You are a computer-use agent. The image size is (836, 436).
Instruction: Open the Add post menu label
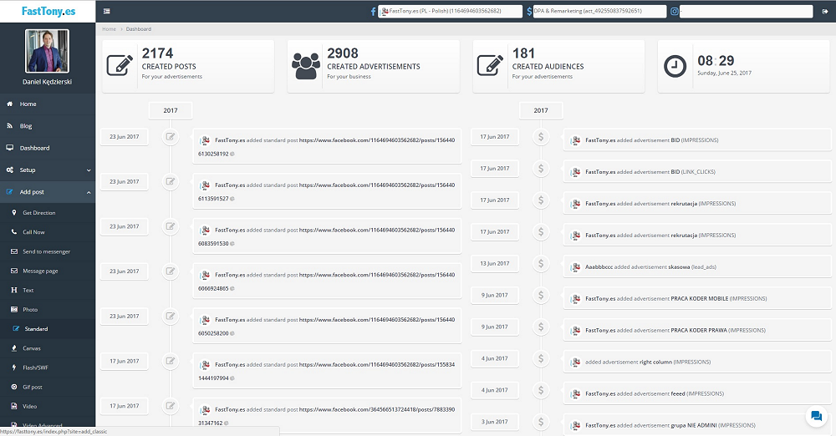pos(32,192)
